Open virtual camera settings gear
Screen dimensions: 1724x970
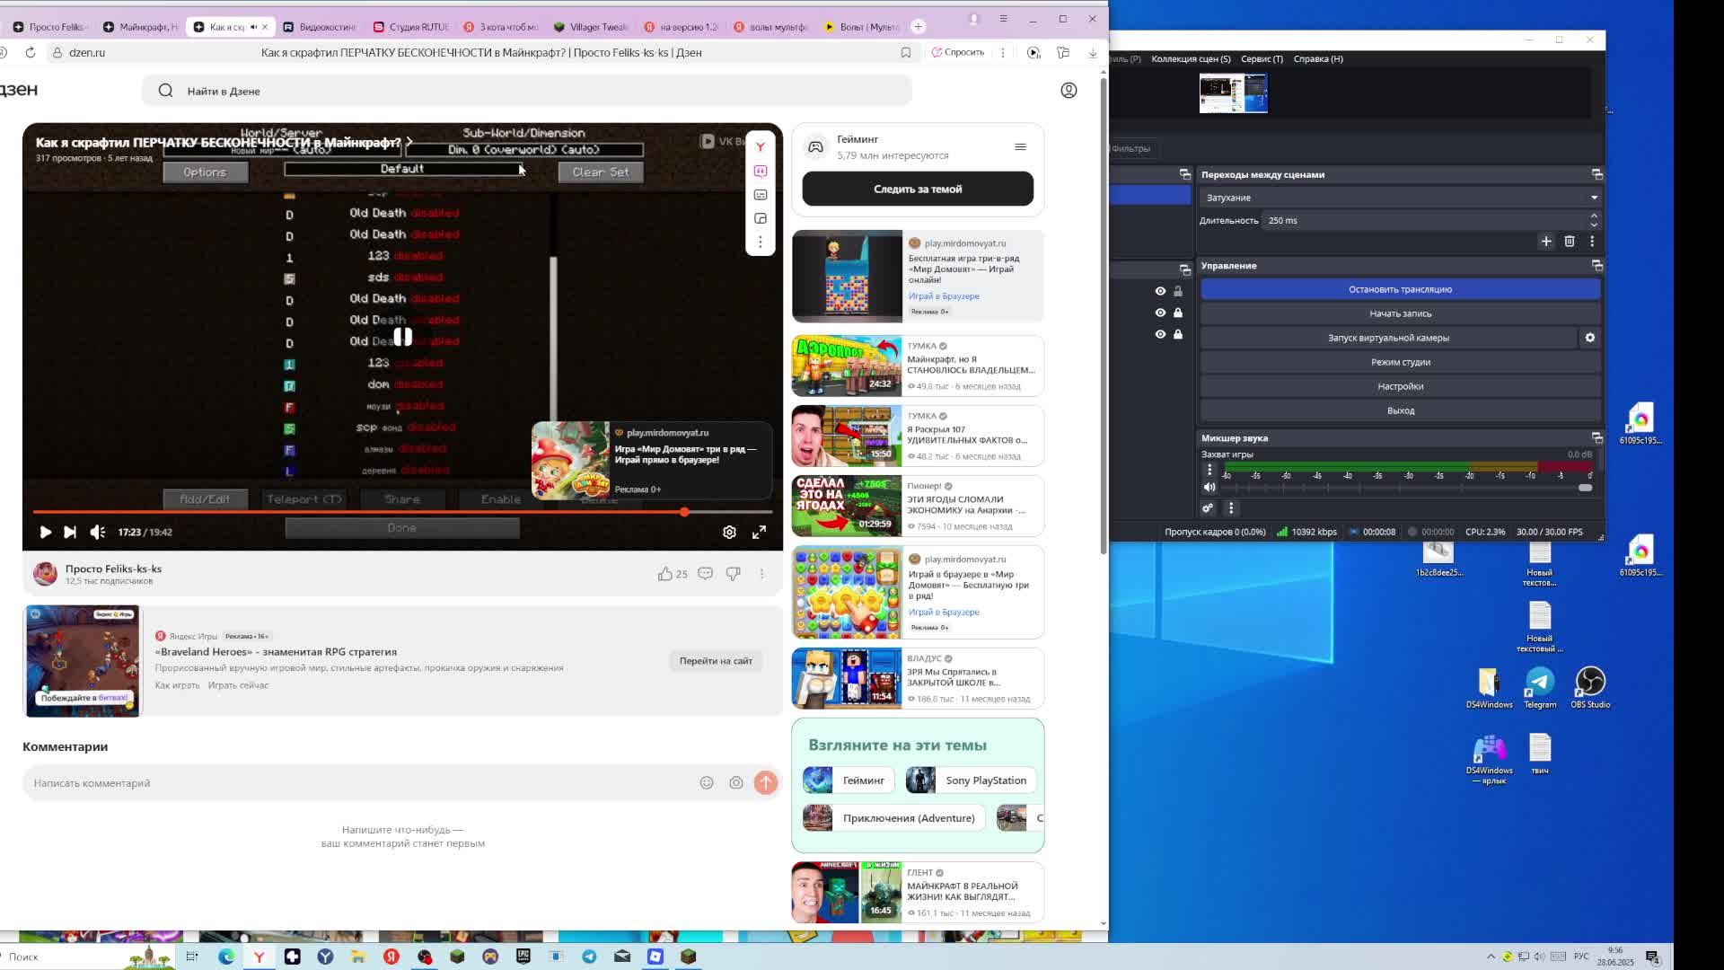coord(1589,338)
